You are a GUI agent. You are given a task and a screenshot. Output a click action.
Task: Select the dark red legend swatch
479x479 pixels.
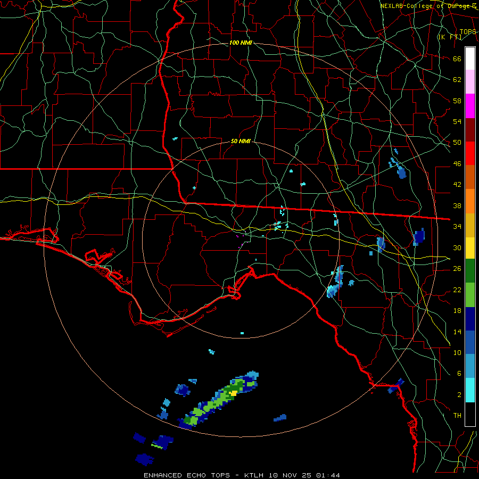coord(470,130)
